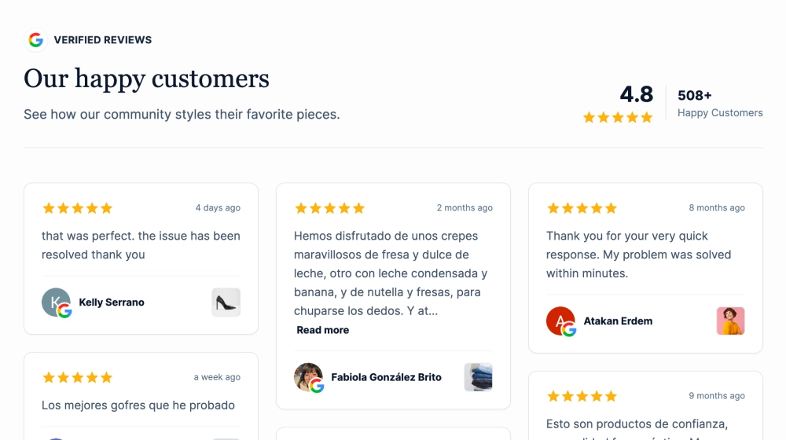This screenshot has height=440, width=786.
Task: Click star rating on the 9 months ago review
Action: click(x=582, y=396)
